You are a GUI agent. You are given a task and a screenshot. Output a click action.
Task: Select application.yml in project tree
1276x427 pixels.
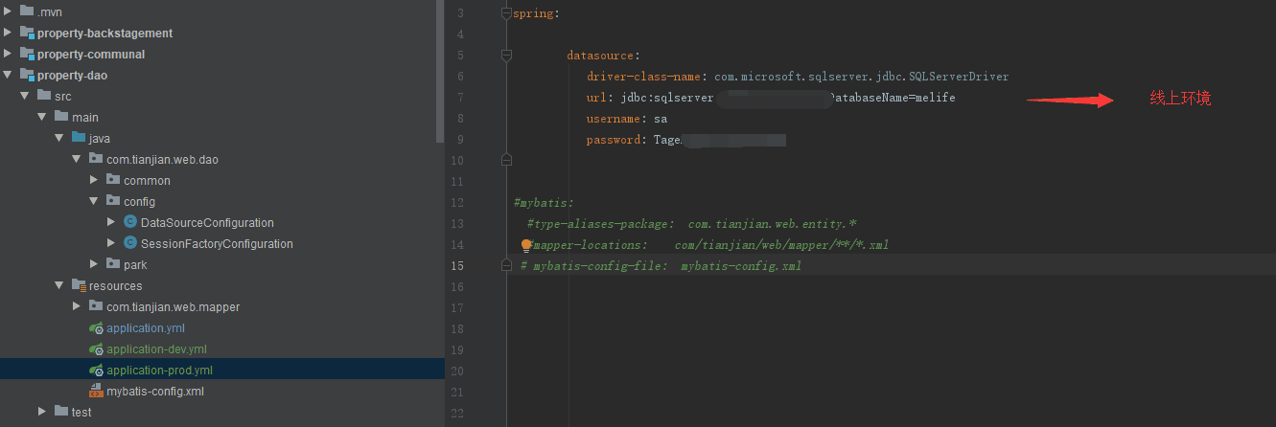[x=146, y=328]
